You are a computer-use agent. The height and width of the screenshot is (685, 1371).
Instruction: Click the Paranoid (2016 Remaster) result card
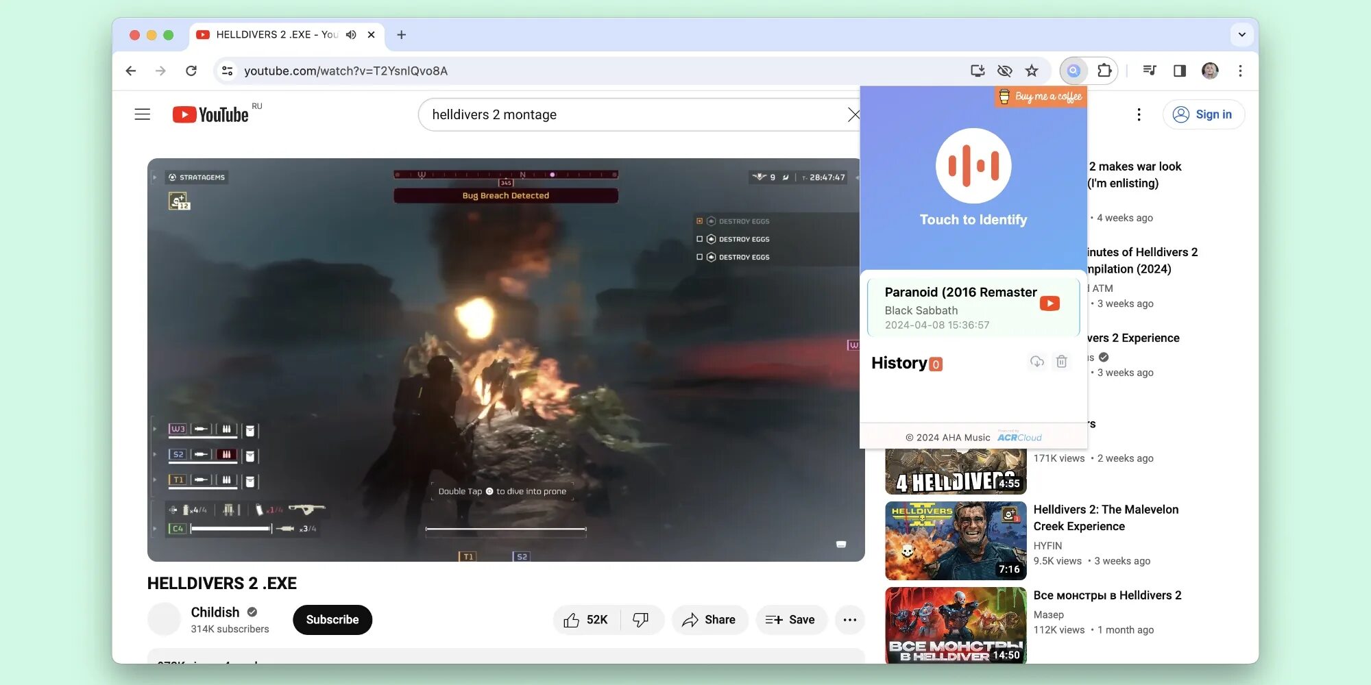[x=973, y=306]
